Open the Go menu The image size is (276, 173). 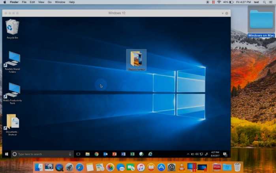tap(50, 2)
